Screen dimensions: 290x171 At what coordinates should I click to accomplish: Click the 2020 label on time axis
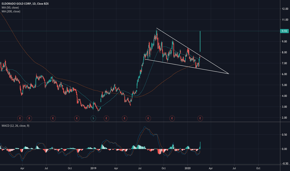188,168
